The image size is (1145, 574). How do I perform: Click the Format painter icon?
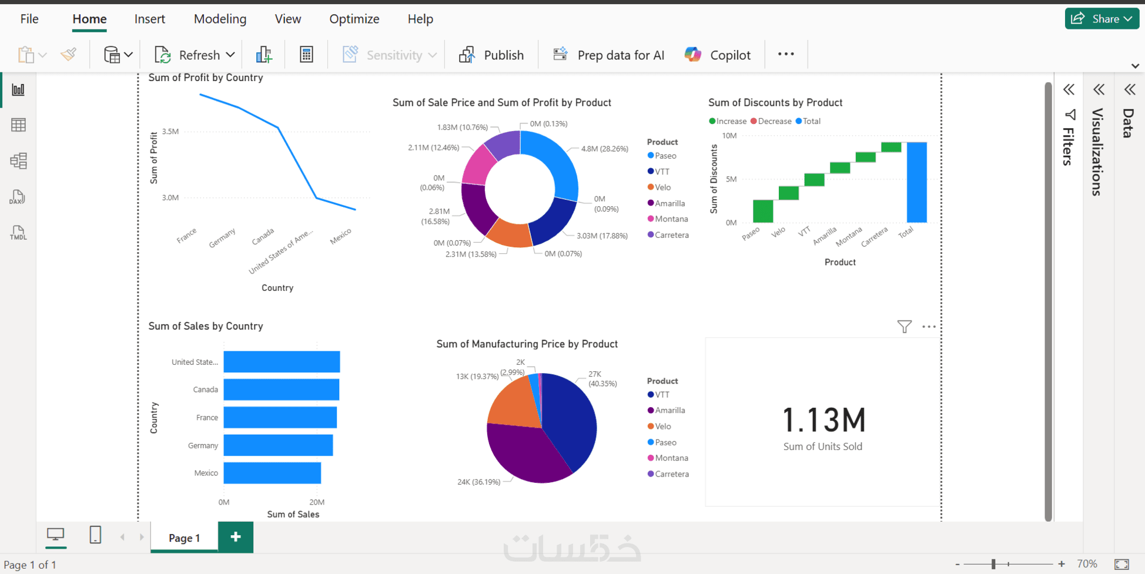coord(69,55)
